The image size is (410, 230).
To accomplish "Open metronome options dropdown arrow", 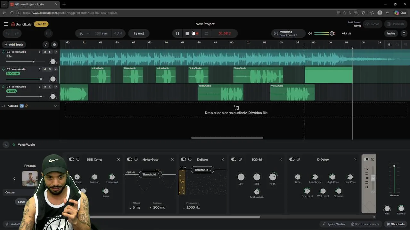I will (x=87, y=33).
